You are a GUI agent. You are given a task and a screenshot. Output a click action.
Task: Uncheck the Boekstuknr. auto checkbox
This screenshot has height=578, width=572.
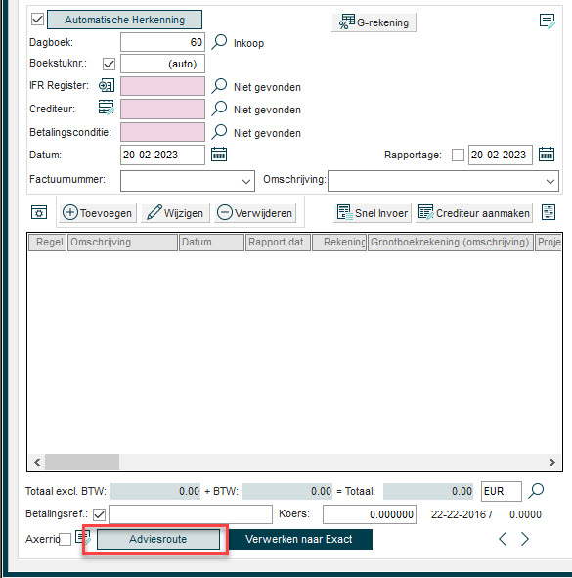[109, 64]
